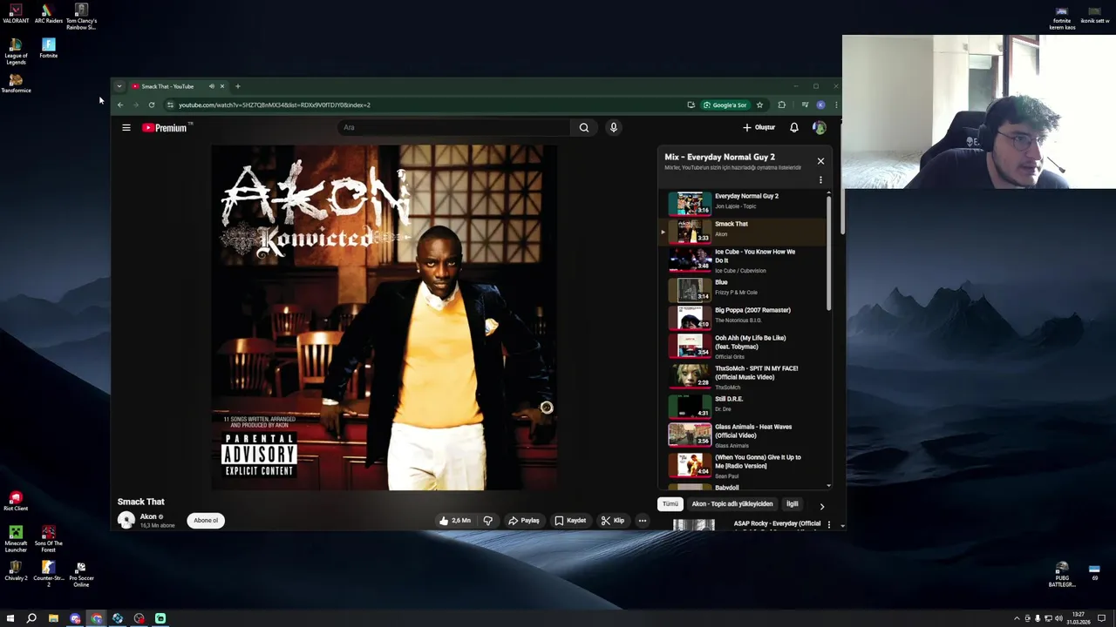The height and width of the screenshot is (627, 1116).
Task: Open the Akon channel avatar
Action: click(x=126, y=520)
